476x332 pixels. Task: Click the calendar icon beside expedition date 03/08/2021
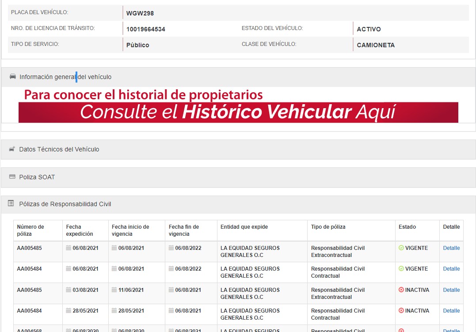click(x=69, y=290)
